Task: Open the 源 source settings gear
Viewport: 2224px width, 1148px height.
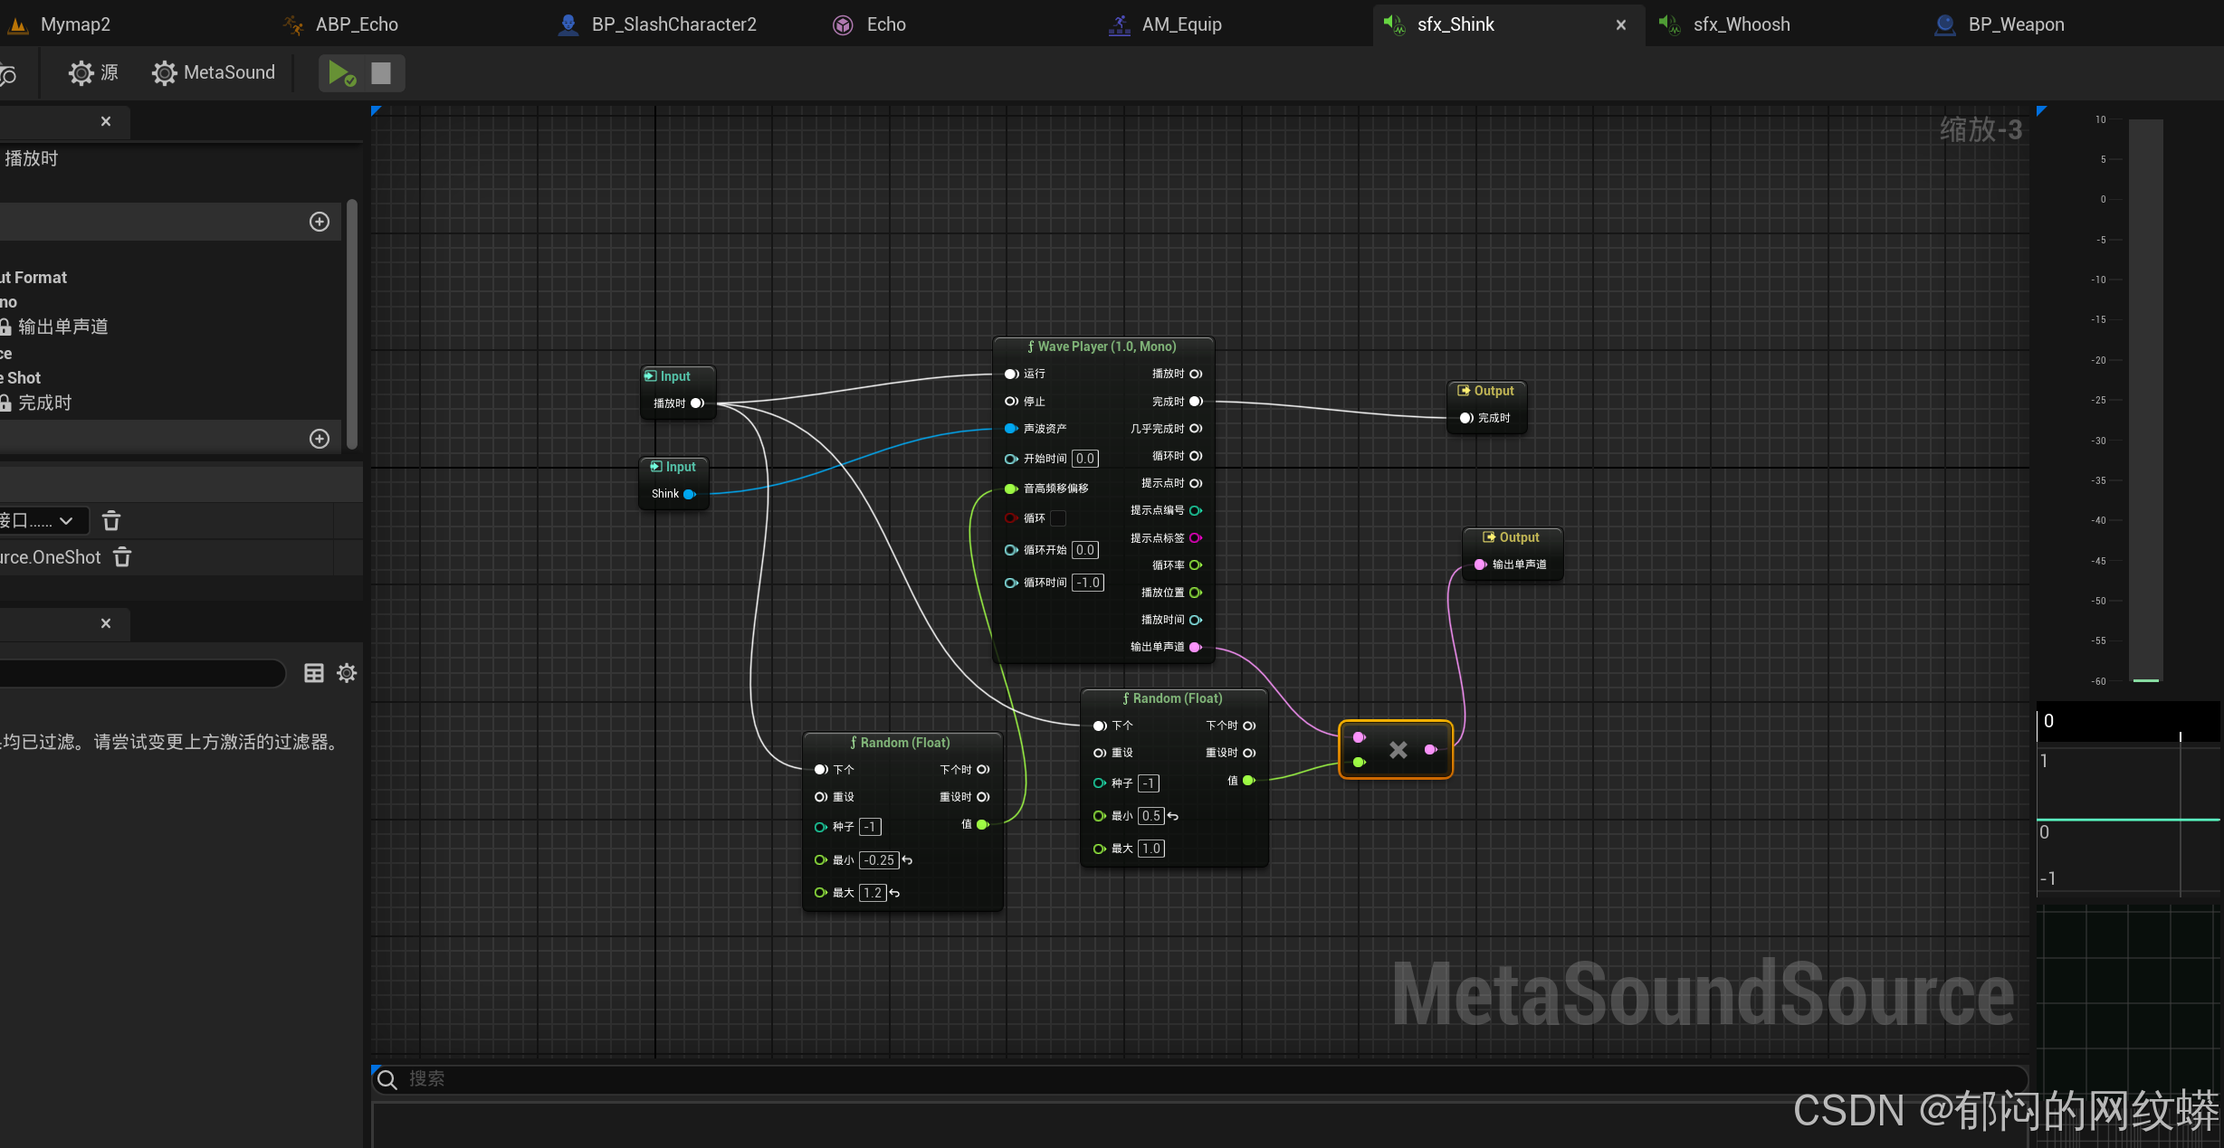Action: (x=81, y=73)
